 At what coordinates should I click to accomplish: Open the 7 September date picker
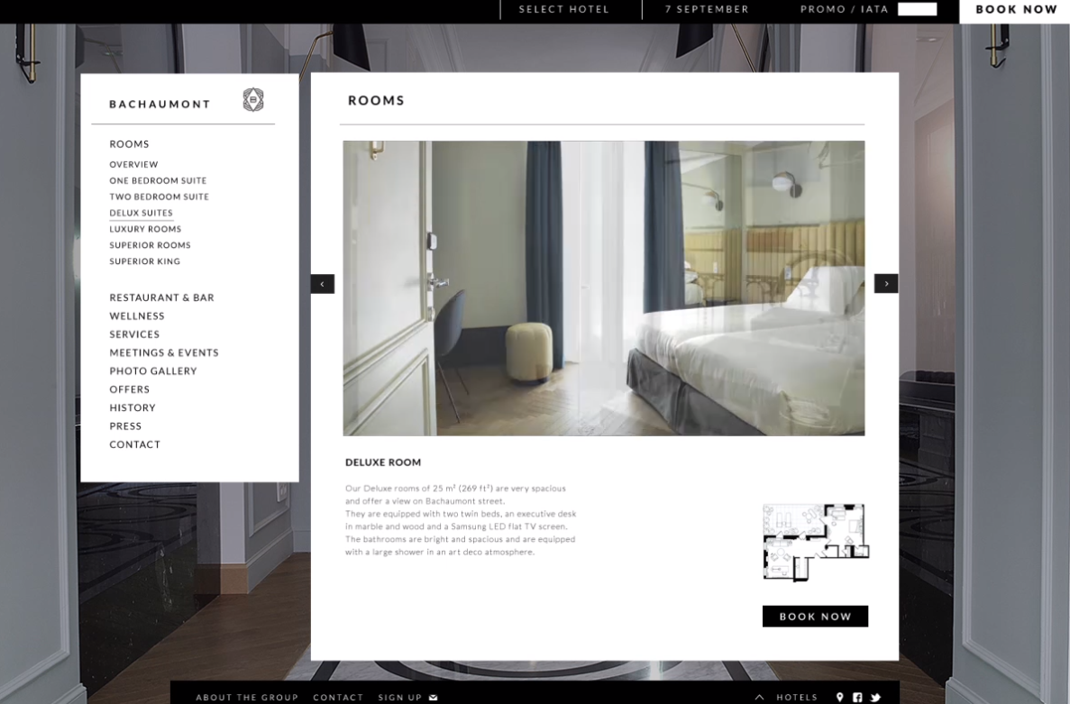pyautogui.click(x=707, y=10)
